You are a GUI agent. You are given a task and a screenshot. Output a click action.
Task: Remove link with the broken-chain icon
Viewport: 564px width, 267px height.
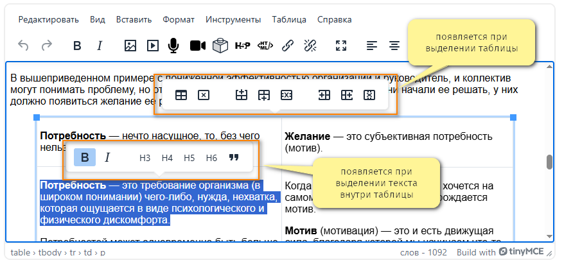[x=310, y=46]
